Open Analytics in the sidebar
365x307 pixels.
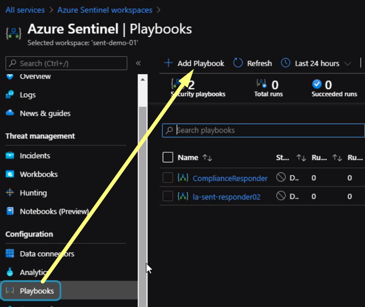(34, 272)
